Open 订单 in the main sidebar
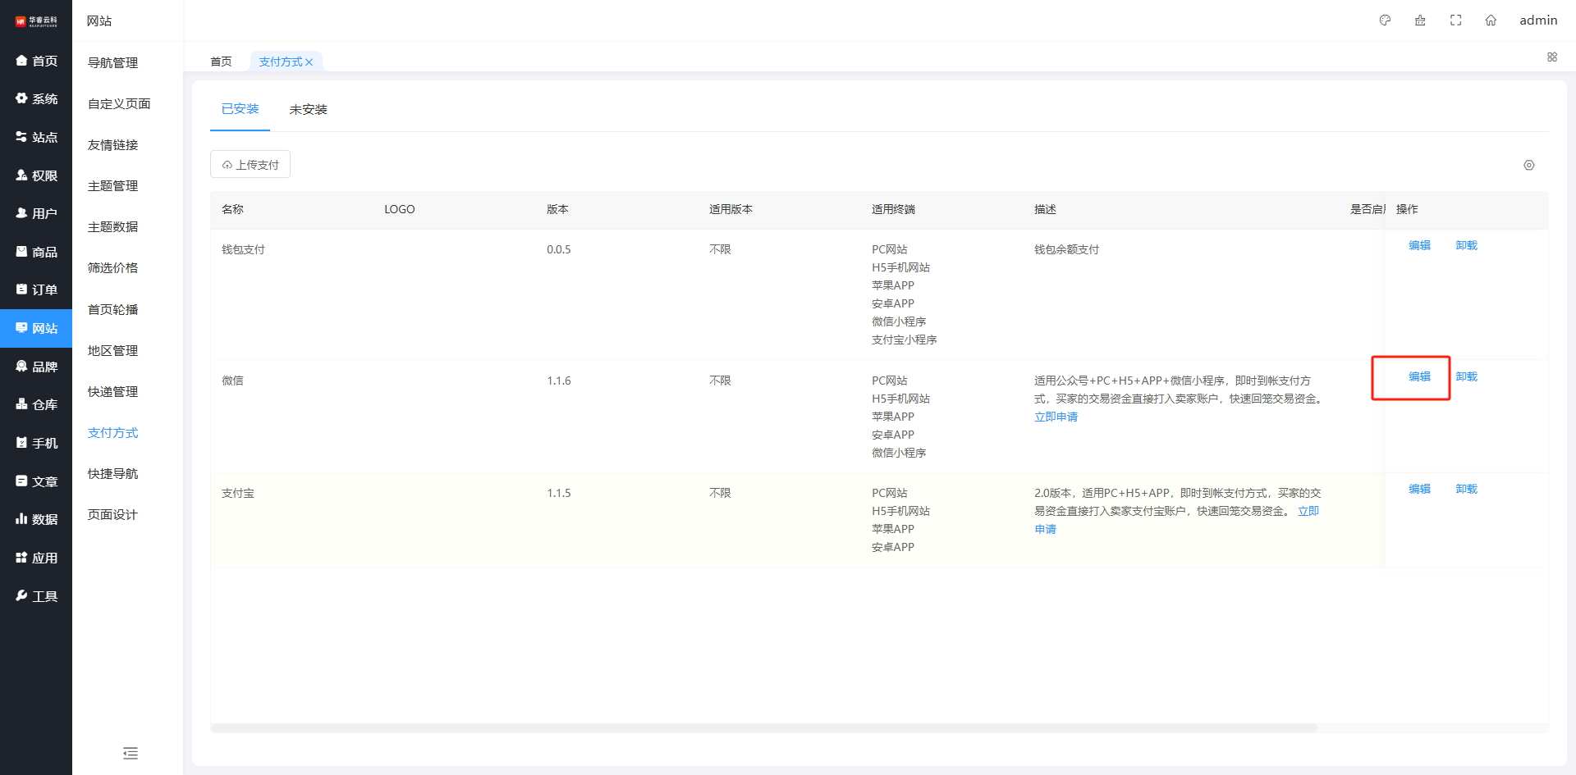Viewport: 1576px width, 775px height. 36,289
